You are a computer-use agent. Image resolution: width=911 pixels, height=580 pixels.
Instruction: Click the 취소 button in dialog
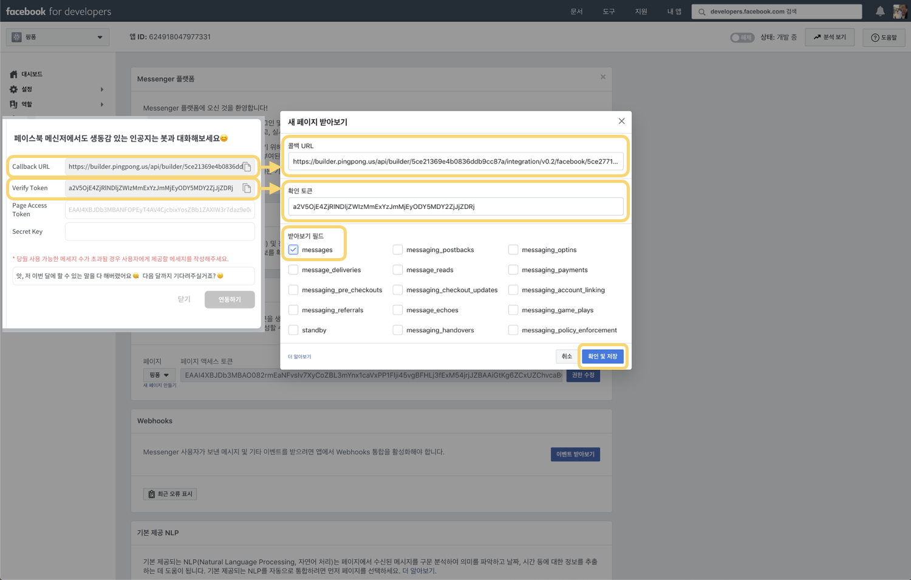coord(567,357)
